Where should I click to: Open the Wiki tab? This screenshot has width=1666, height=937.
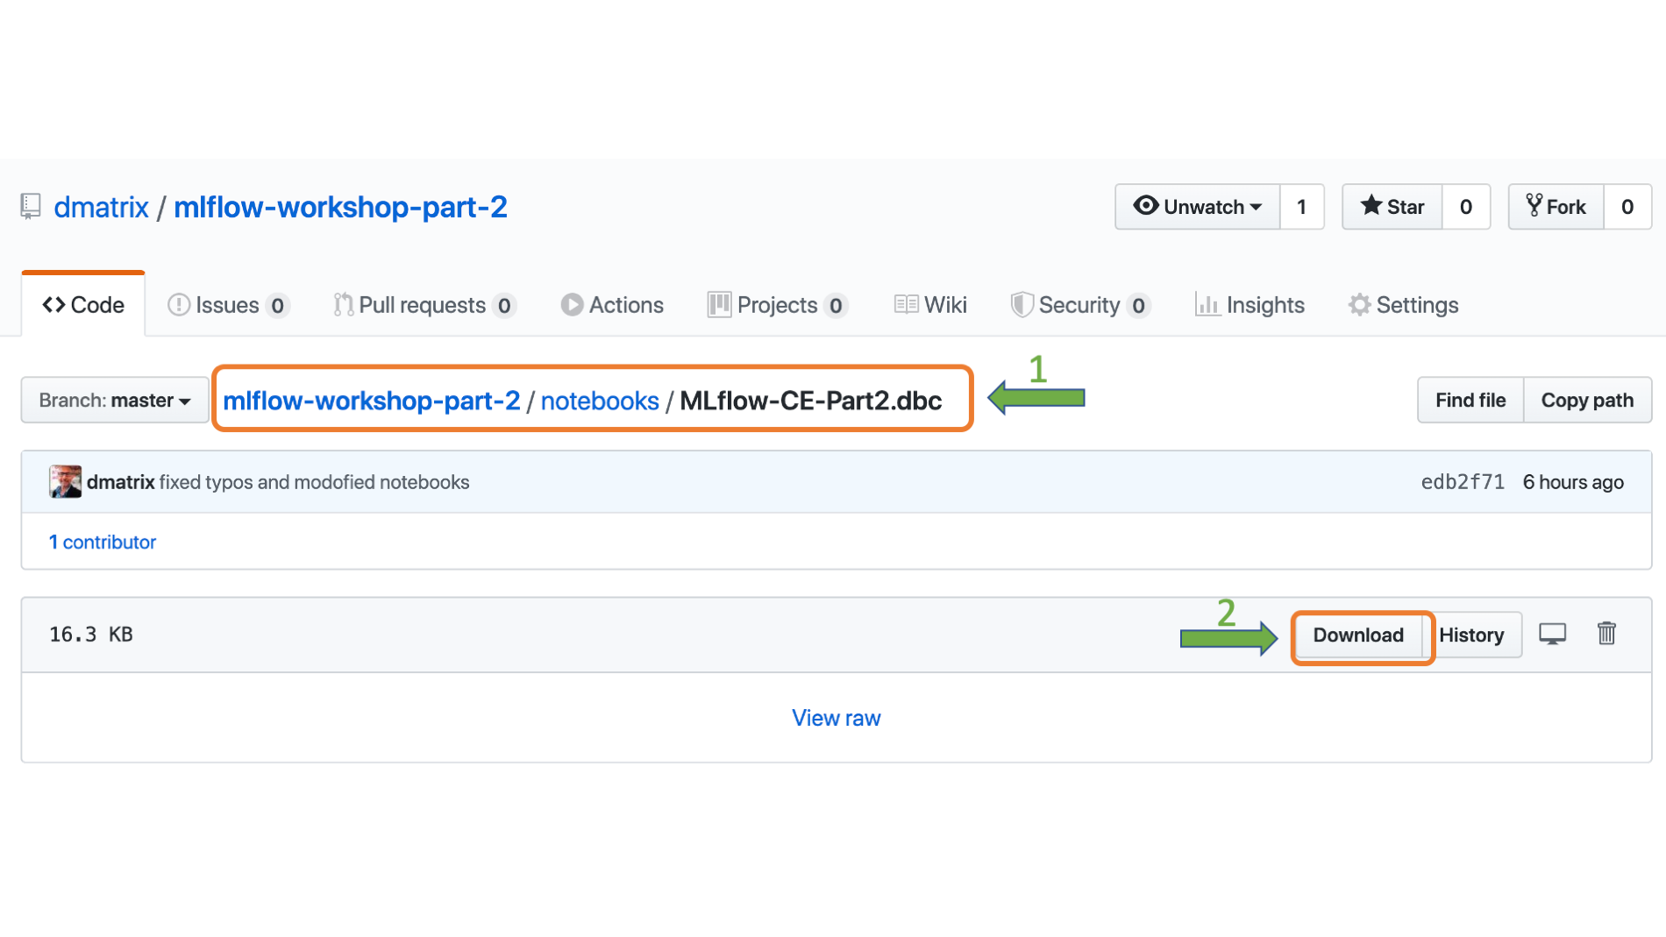point(930,305)
